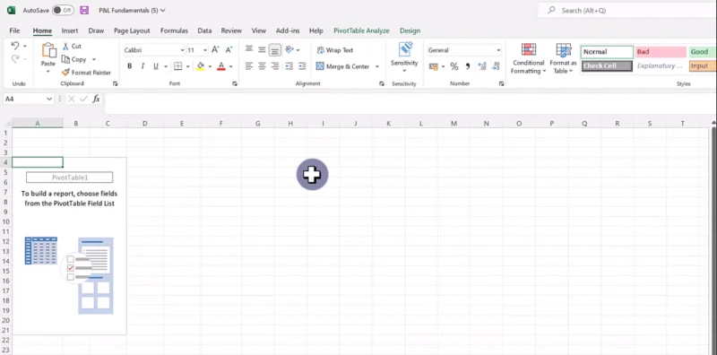Increase font size with larger A

[215, 50]
